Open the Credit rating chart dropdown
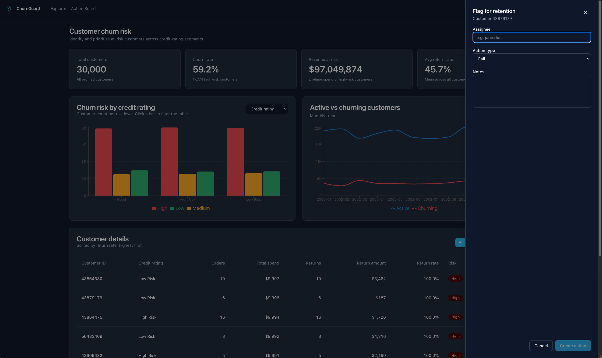The image size is (602, 358). pos(267,109)
